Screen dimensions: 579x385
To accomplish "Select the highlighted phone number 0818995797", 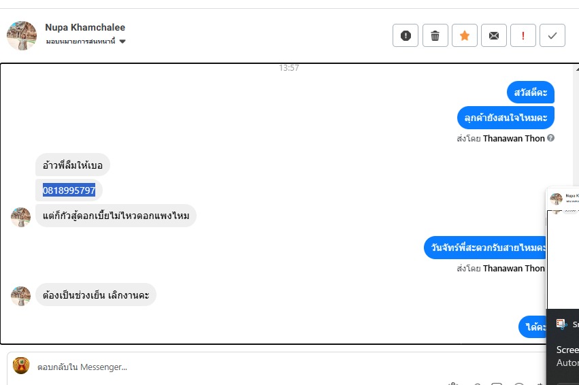I will (69, 190).
